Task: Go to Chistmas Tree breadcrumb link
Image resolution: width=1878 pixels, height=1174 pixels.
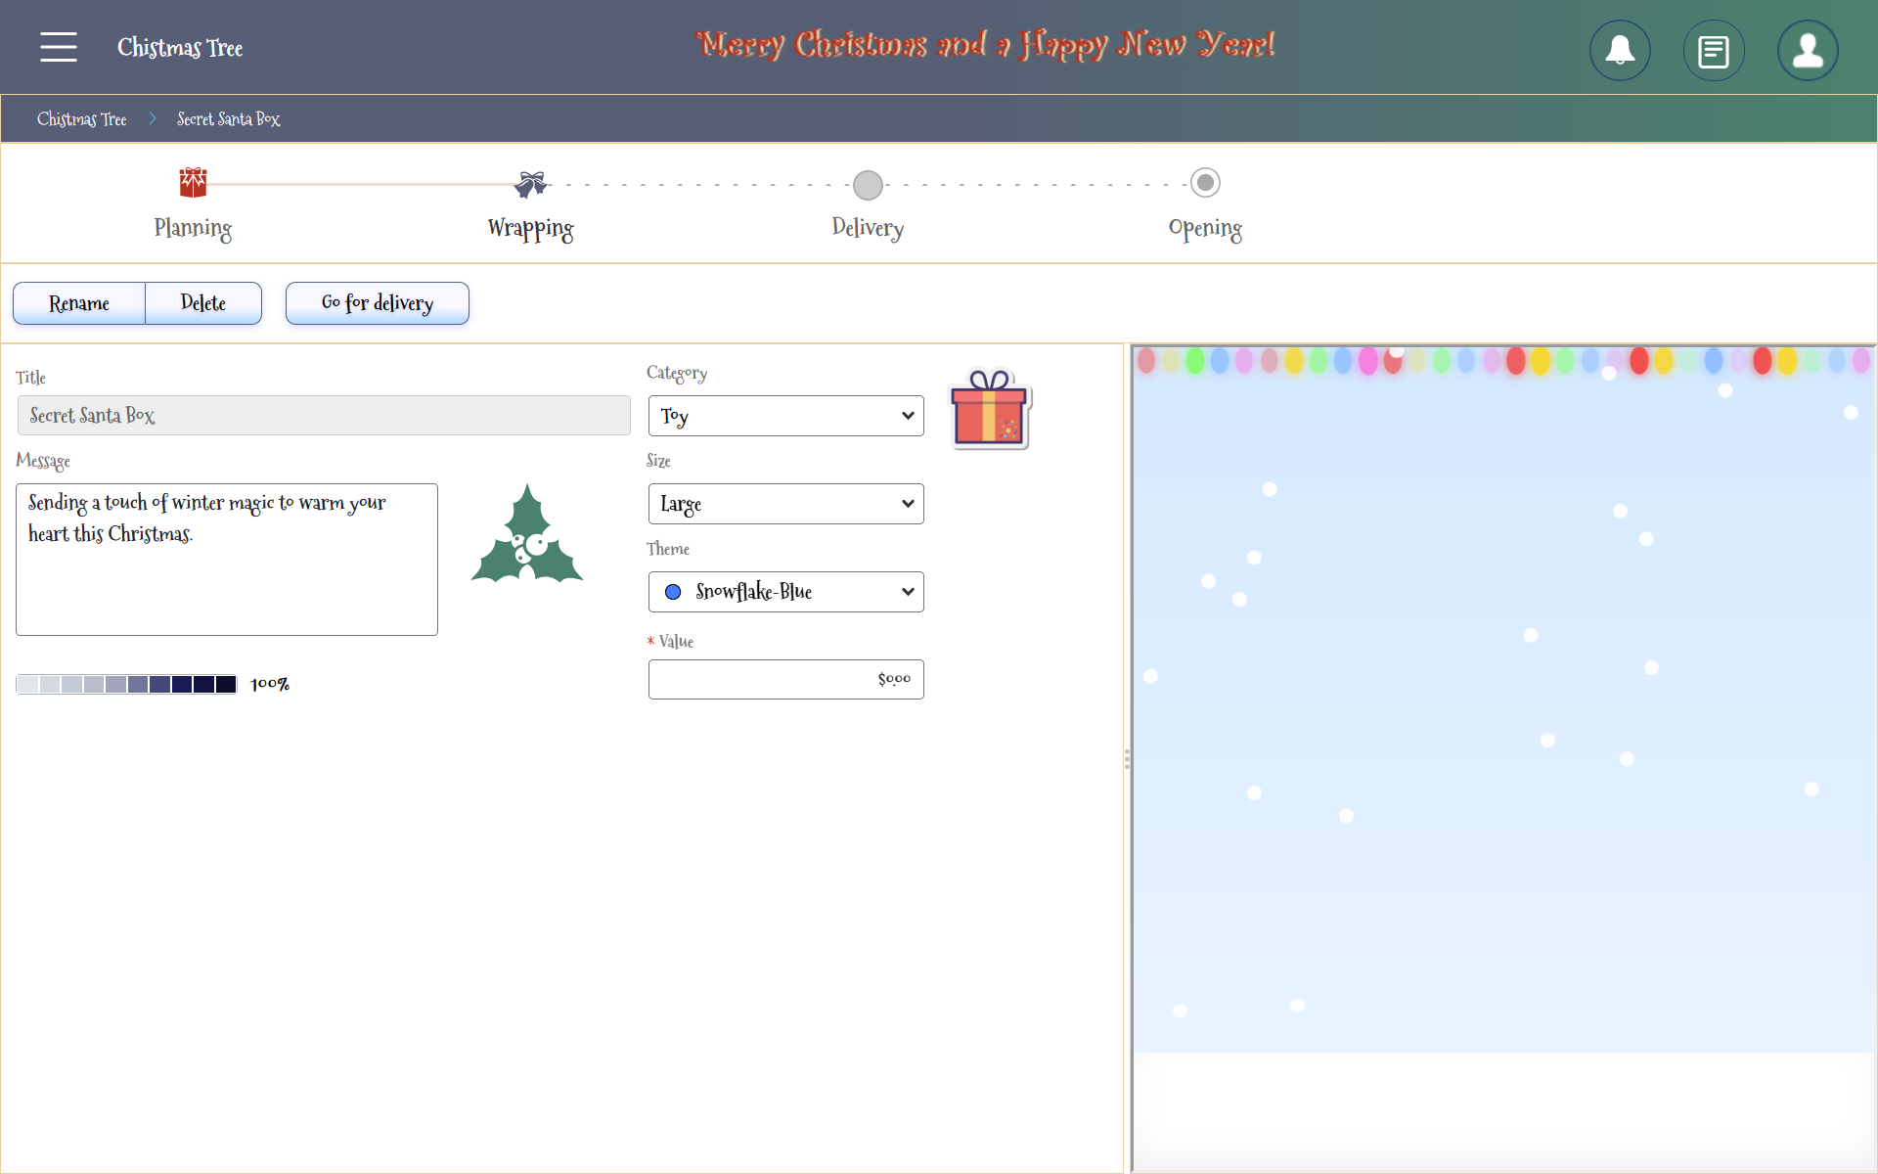Action: (x=81, y=118)
